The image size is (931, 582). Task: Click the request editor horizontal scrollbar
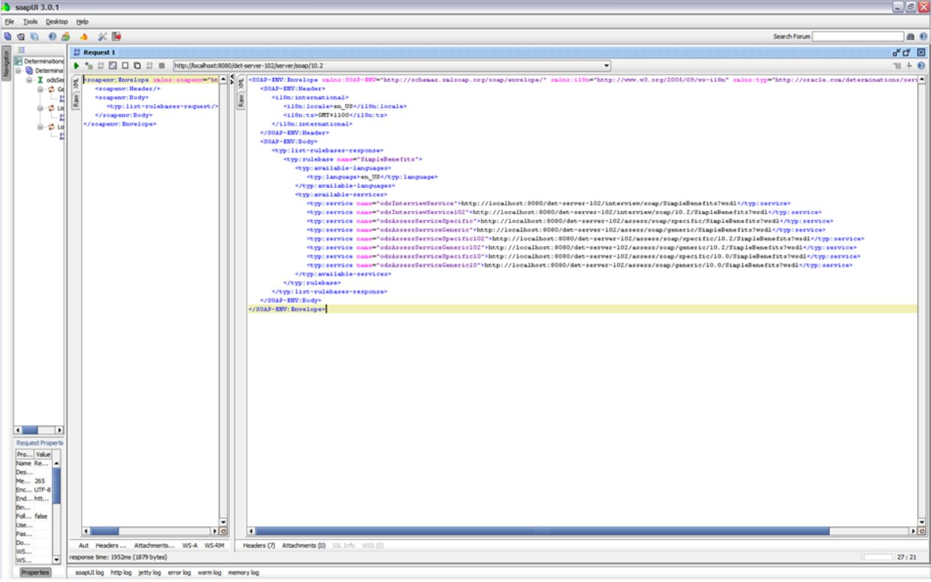pyautogui.click(x=150, y=531)
